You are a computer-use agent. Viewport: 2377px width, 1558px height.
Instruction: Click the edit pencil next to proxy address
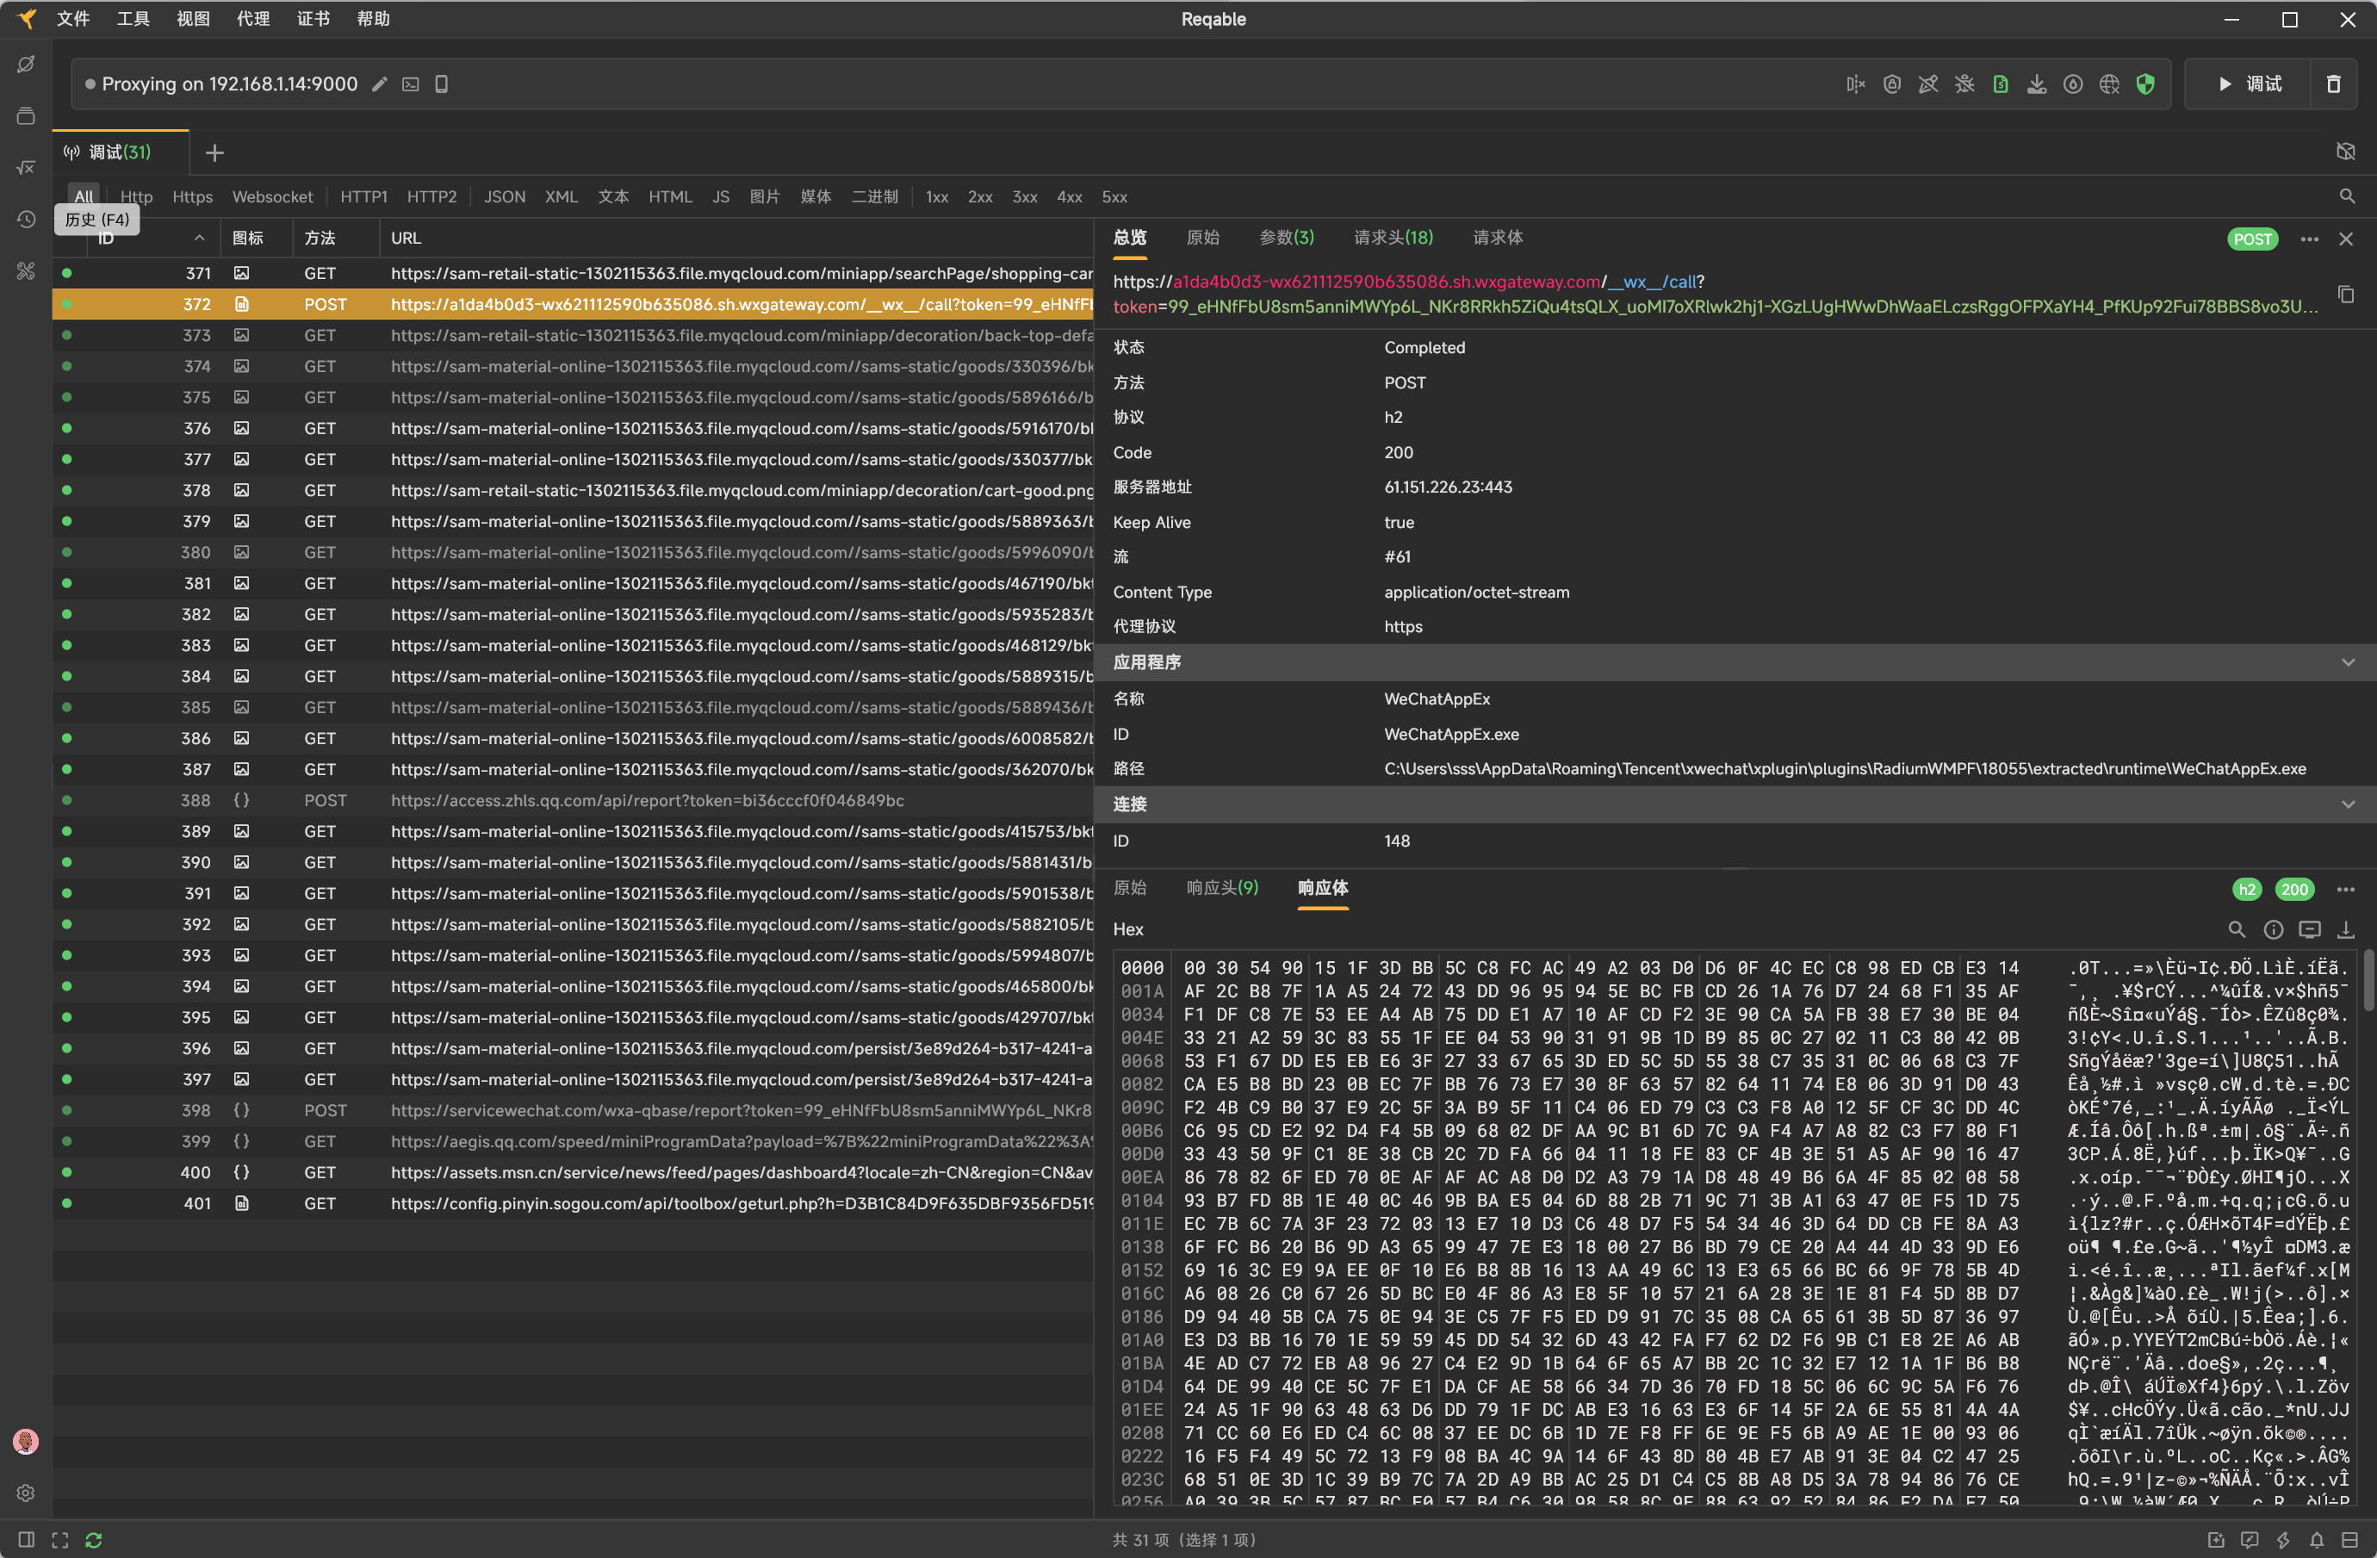(380, 84)
